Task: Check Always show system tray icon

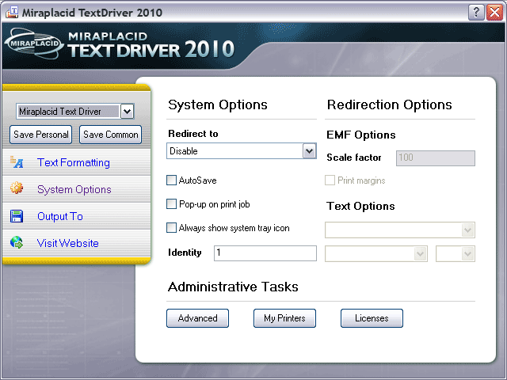Action: tap(171, 228)
